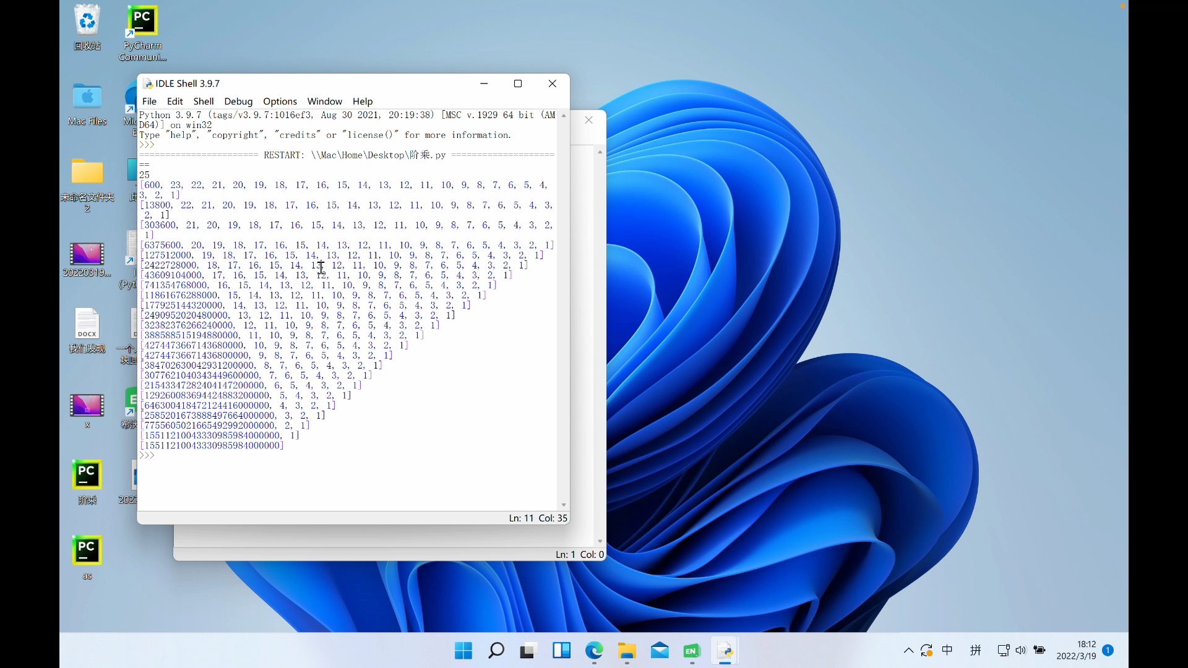Switch the Chinese IME mode indicator
Image resolution: width=1188 pixels, height=668 pixels.
tap(947, 650)
